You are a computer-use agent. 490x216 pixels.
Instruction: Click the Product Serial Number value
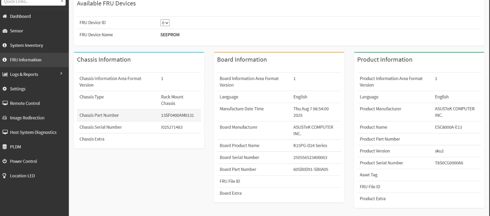449,163
